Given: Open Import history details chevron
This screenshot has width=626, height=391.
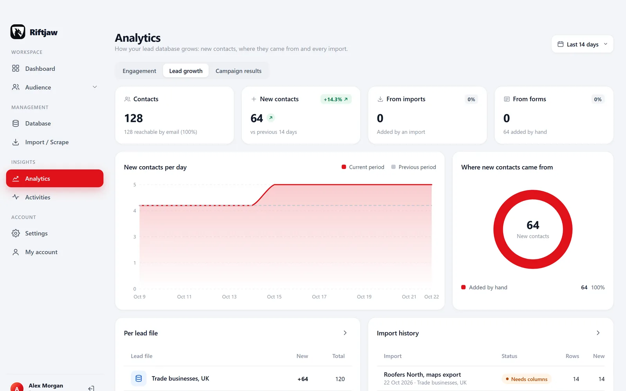Looking at the screenshot, I should 598,333.
